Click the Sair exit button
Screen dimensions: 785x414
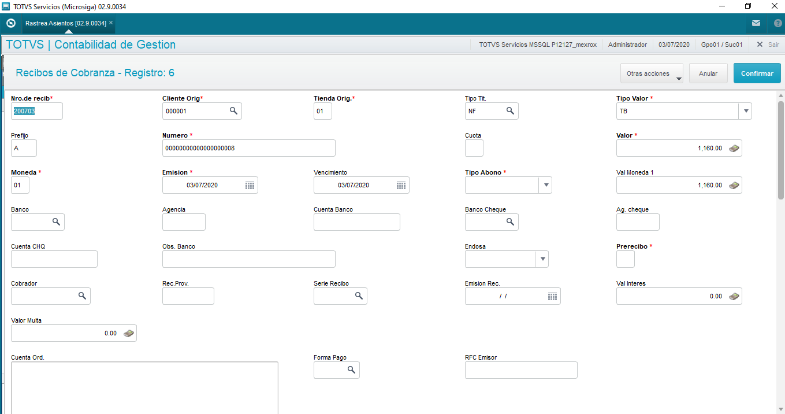point(768,45)
